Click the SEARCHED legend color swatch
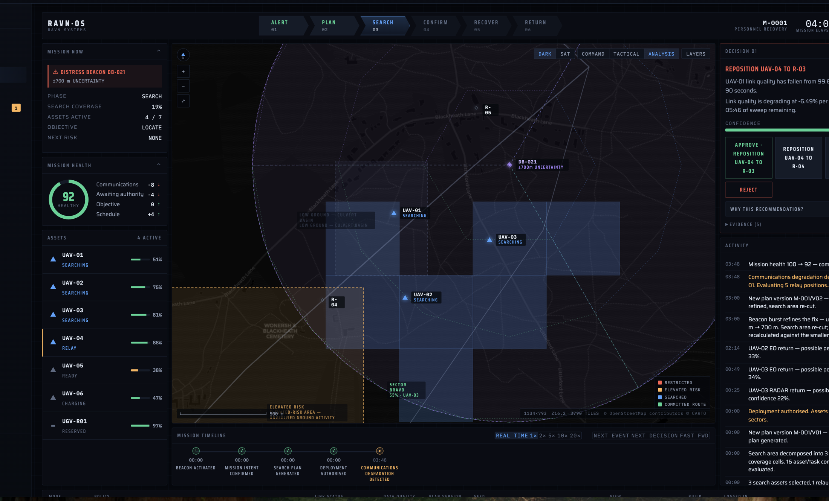The width and height of the screenshot is (829, 501). click(x=660, y=397)
